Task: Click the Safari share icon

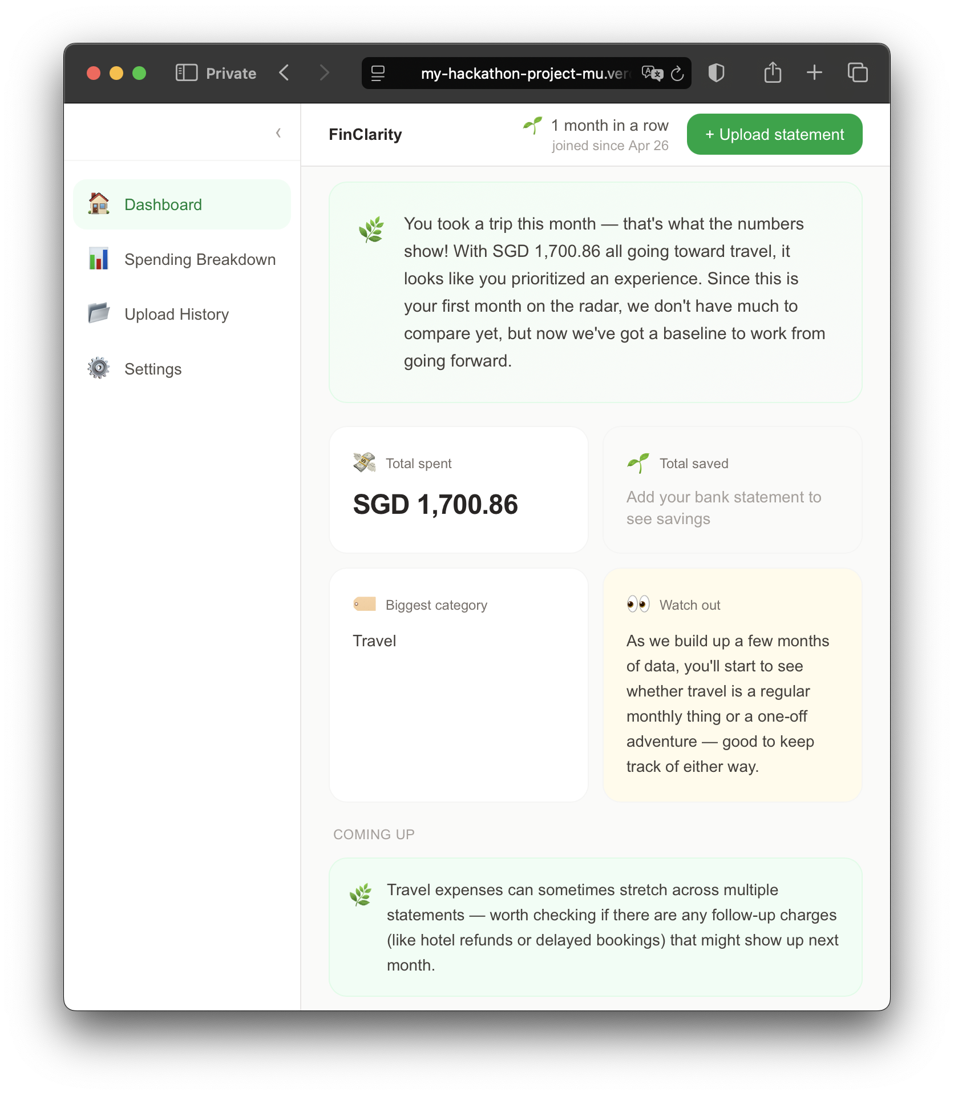Action: 773,73
